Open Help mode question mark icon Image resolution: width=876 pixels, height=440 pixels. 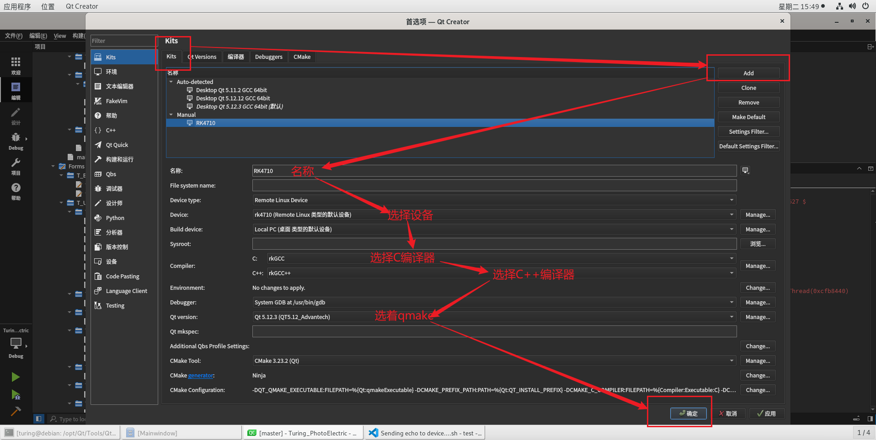pyautogui.click(x=16, y=191)
